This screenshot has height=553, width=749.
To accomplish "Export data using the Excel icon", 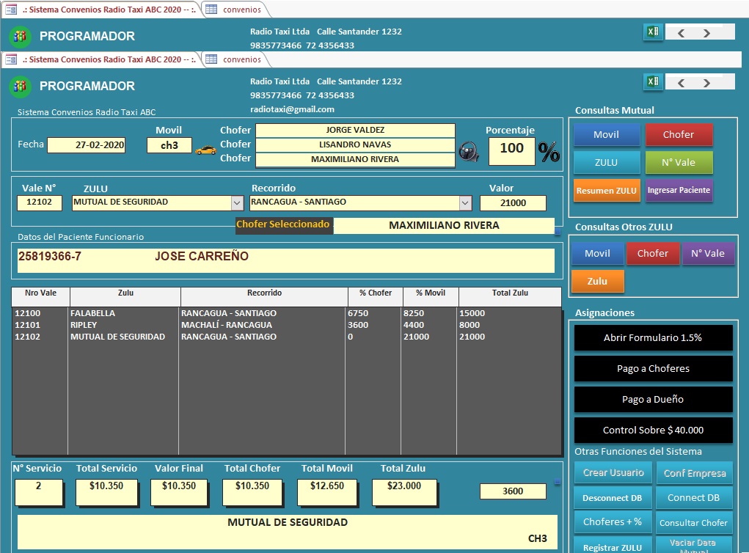I will 652,83.
